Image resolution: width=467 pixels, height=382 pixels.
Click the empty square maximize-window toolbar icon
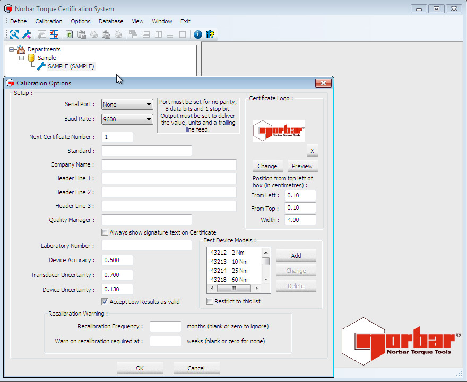pos(183,34)
